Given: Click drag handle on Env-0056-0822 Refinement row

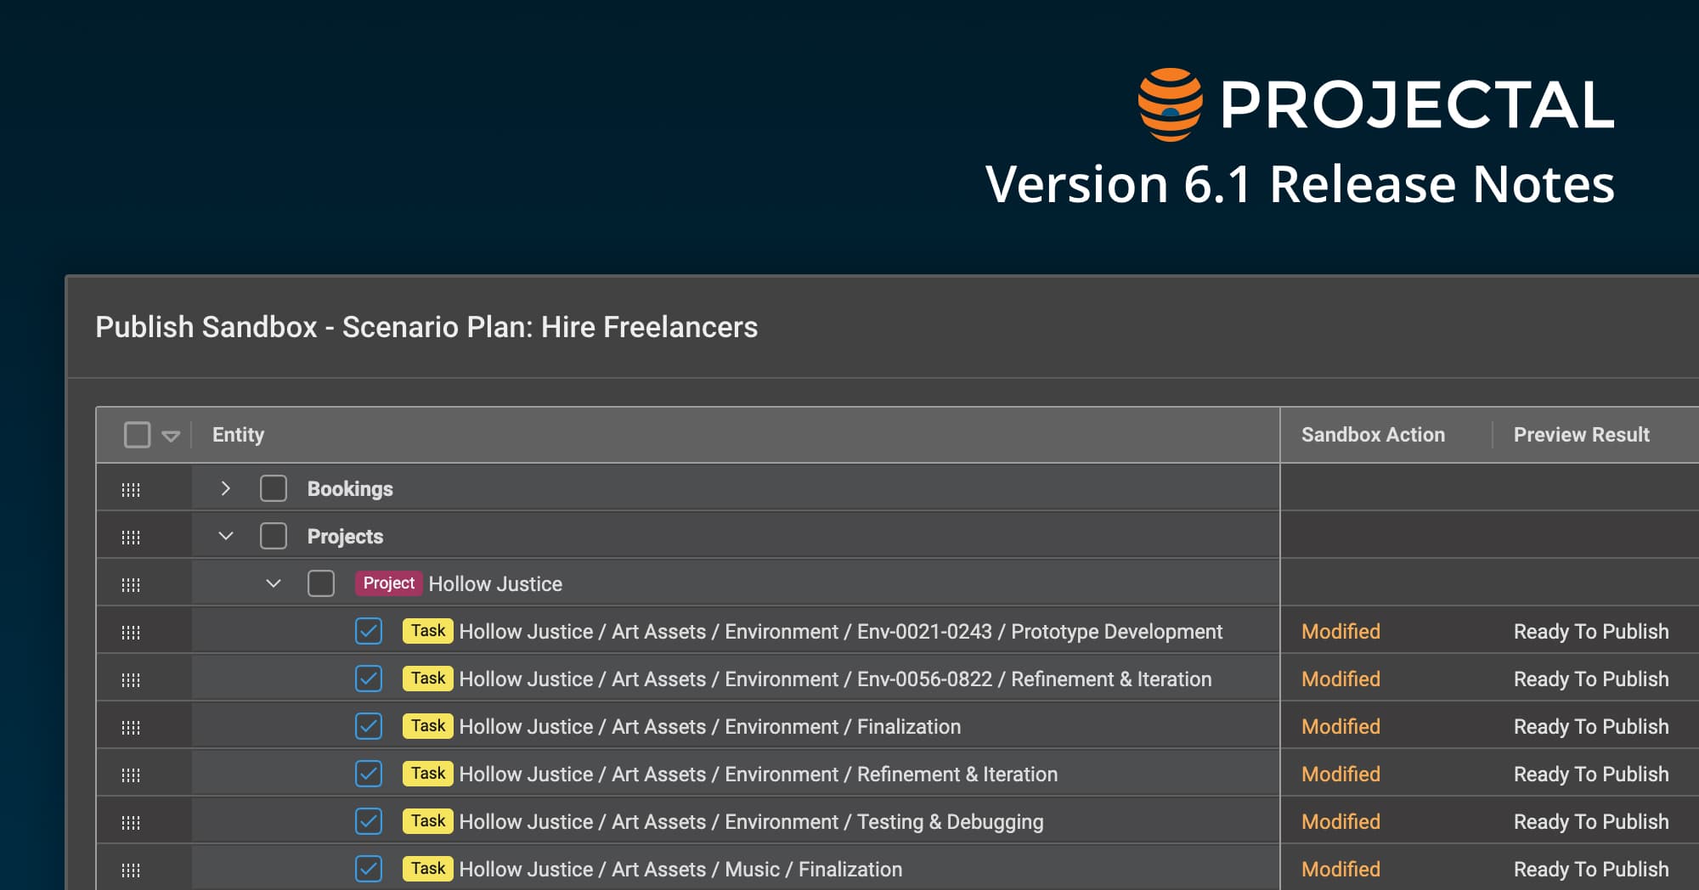Looking at the screenshot, I should (x=130, y=680).
